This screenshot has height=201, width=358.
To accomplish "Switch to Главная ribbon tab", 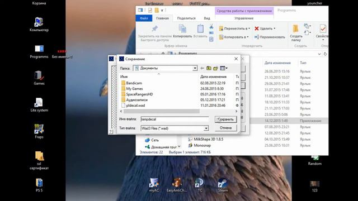I will tap(162, 18).
